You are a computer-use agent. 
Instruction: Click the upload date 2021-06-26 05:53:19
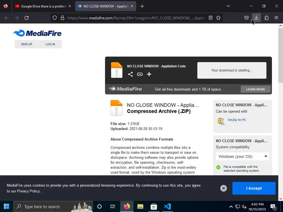click(x=146, y=129)
